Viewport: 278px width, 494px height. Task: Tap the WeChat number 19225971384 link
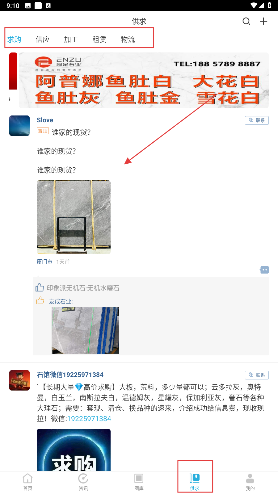click(89, 419)
